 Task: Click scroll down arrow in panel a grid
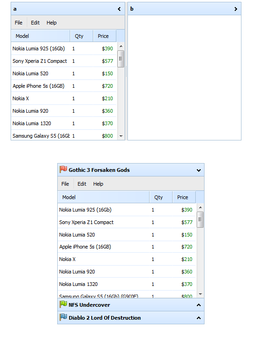[x=121, y=136]
